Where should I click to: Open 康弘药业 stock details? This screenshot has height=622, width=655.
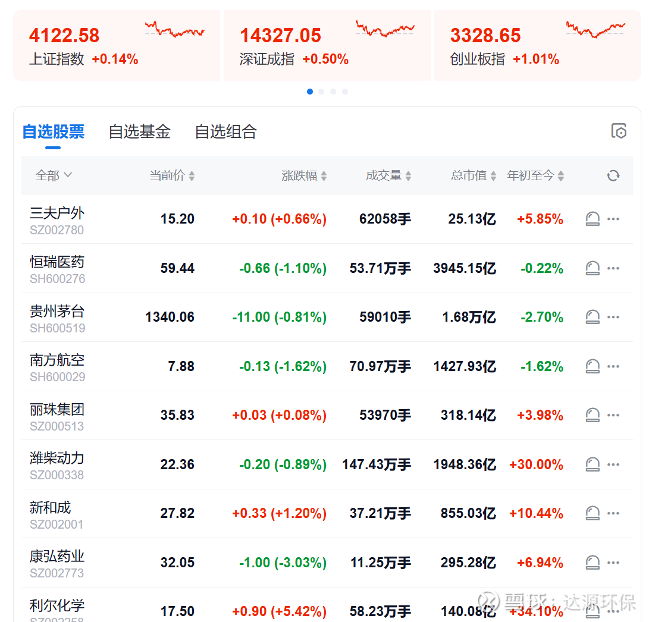coord(57,557)
